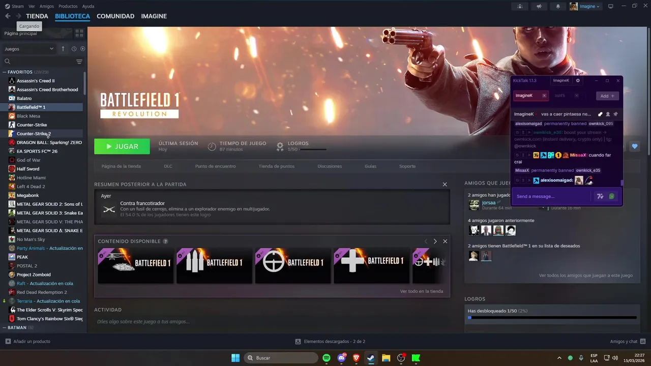This screenshot has width=651, height=366.
Task: Open KickTalk emote picker next to message box
Action: coord(600,196)
